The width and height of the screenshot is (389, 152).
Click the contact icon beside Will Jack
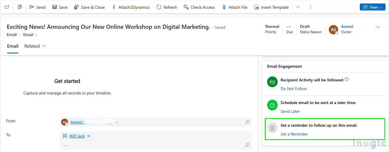pos(65,136)
